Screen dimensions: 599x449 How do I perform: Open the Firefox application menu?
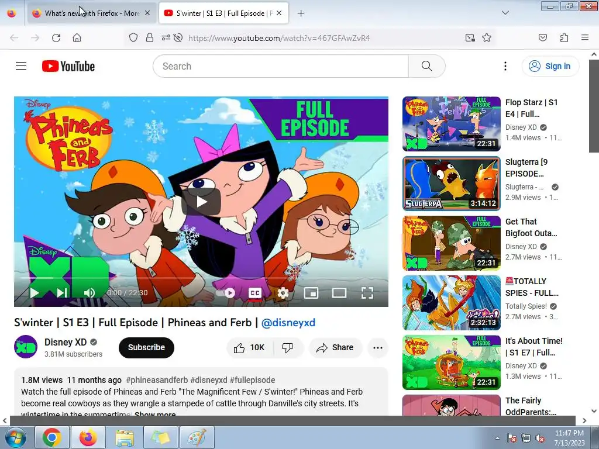(x=585, y=38)
